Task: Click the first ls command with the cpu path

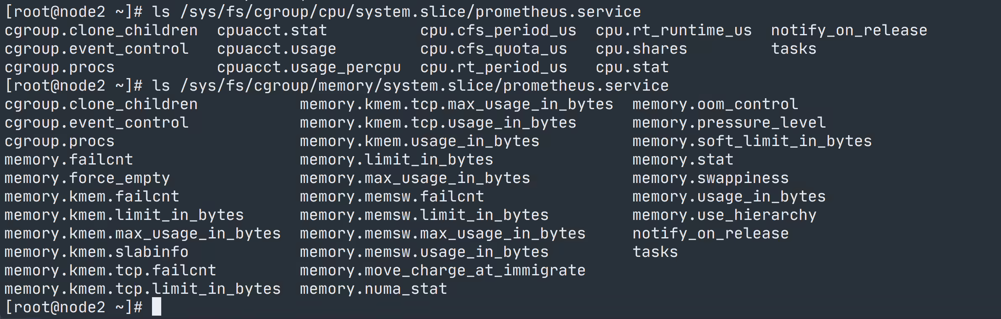Action: point(396,12)
